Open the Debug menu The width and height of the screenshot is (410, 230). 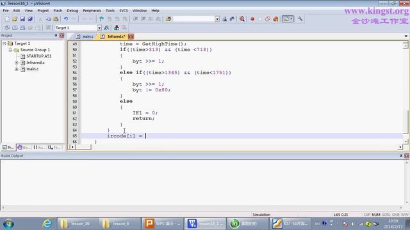pos(72,11)
